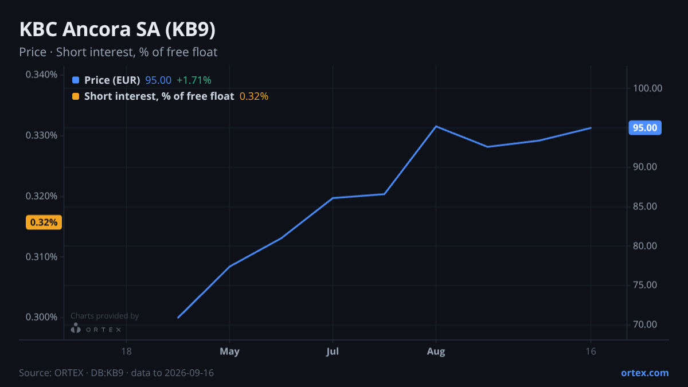Click the 0.320% left axis label
The width and height of the screenshot is (688, 387).
[41, 196]
